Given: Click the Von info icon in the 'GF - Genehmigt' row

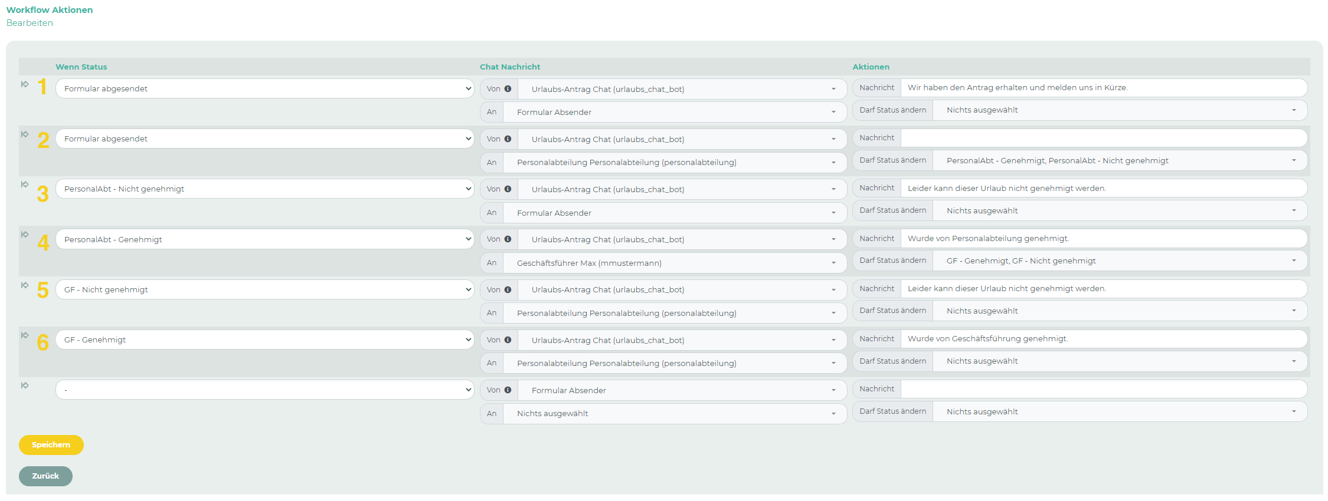Looking at the screenshot, I should [508, 340].
